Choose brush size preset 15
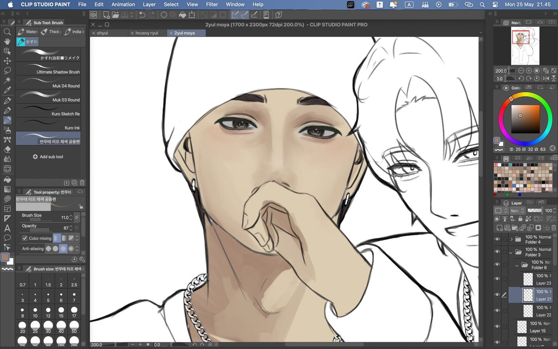The width and height of the screenshot is (558, 349). [61, 313]
